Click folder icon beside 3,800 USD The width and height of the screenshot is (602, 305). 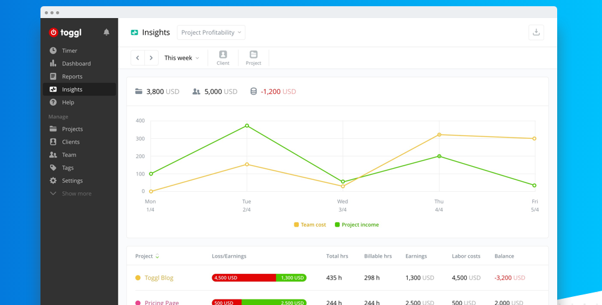click(x=139, y=91)
